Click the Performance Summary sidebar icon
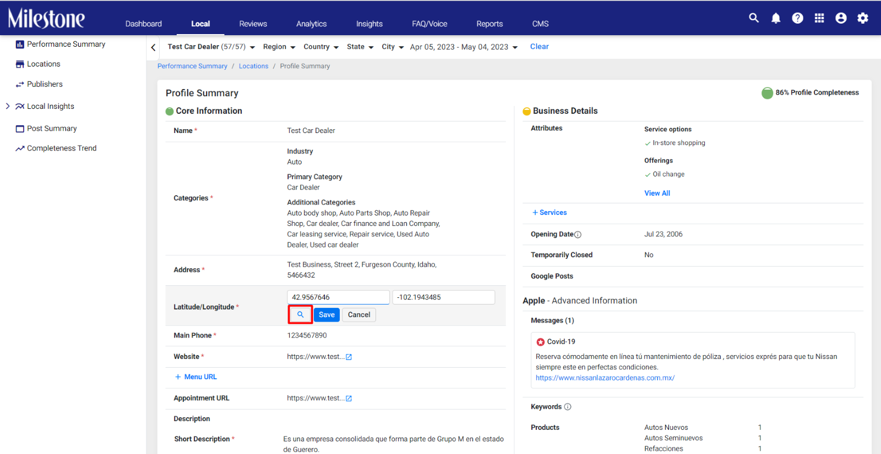This screenshot has width=881, height=454. point(20,45)
